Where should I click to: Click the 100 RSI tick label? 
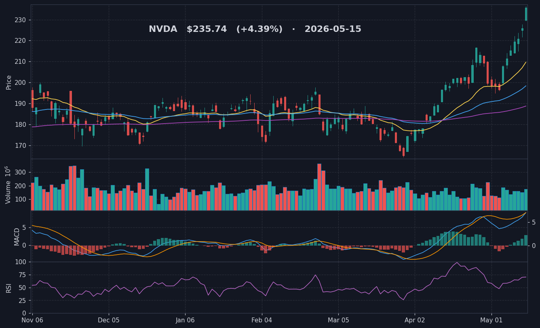pos(21,262)
